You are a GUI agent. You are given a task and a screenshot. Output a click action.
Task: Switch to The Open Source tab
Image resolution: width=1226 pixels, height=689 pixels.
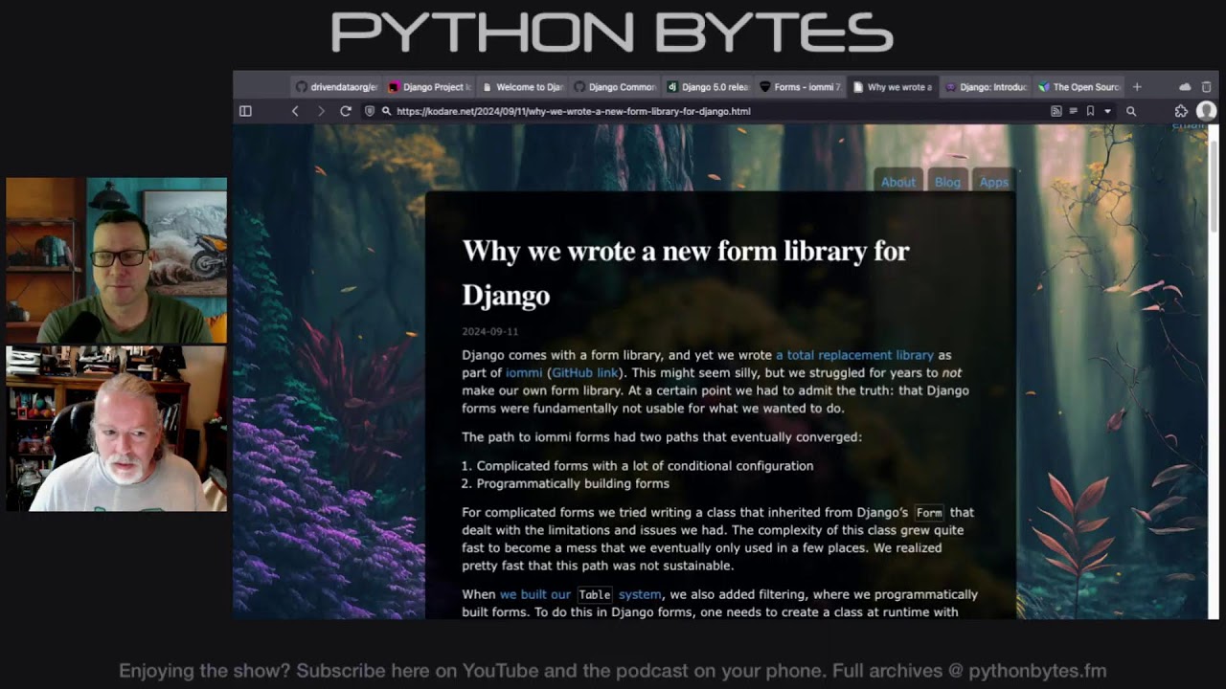pos(1078,87)
